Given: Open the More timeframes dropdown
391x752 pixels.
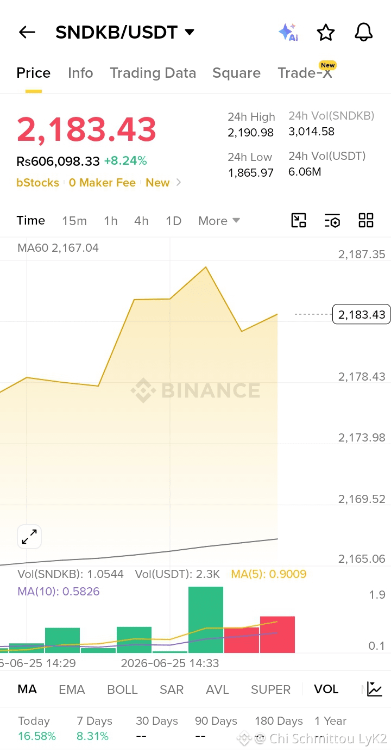Looking at the screenshot, I should click(x=219, y=221).
